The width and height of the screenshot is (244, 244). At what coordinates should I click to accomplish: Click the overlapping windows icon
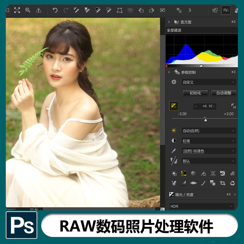(215, 10)
